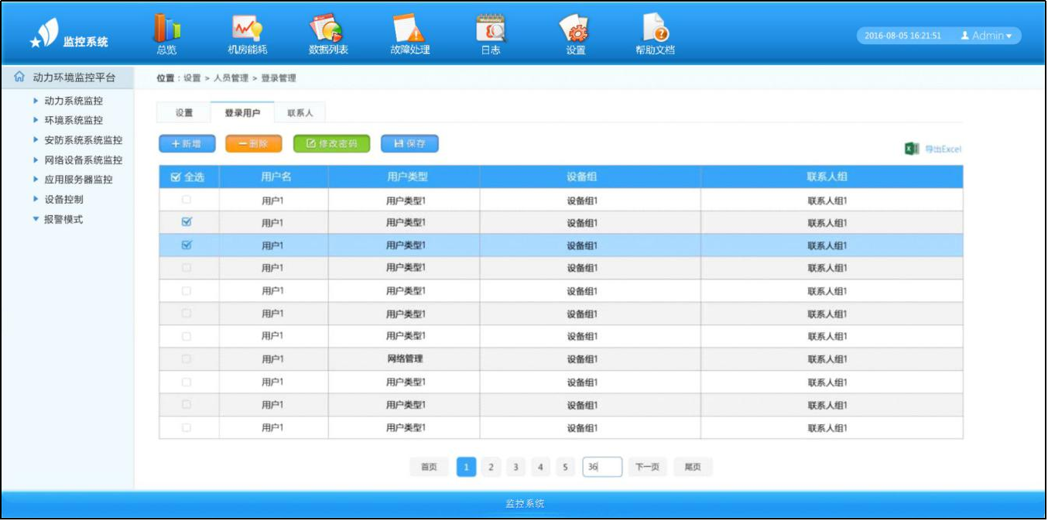Open the 帮助文档 help document icon
The image size is (1048, 521).
click(655, 29)
